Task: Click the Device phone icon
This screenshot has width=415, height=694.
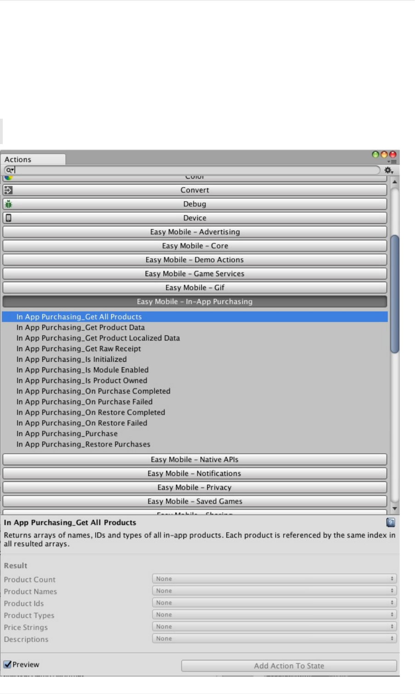Action: (x=8, y=218)
